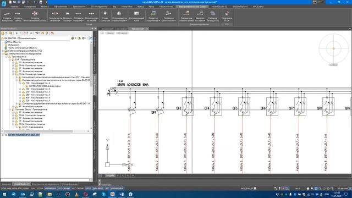352x198 pixels.
Task: Select the ВА-99М/100 series tree item
Action: coord(45,86)
